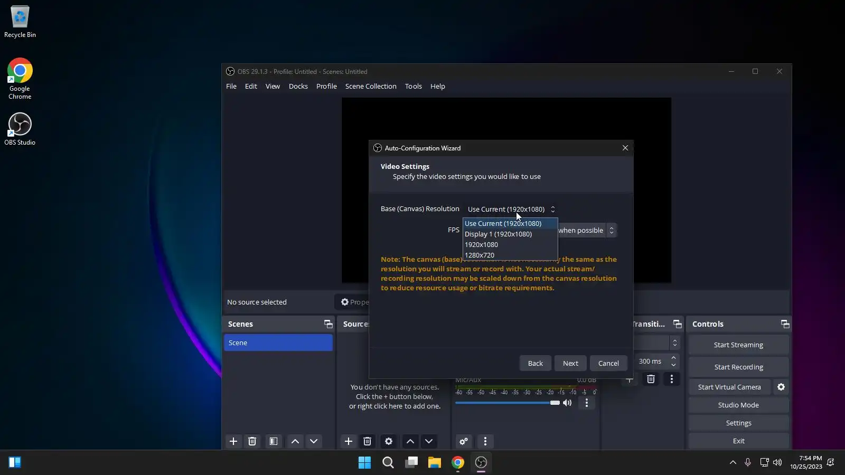Click Next in Auto-Configuration Wizard
Screen dimensions: 845x475
[x=570, y=363]
